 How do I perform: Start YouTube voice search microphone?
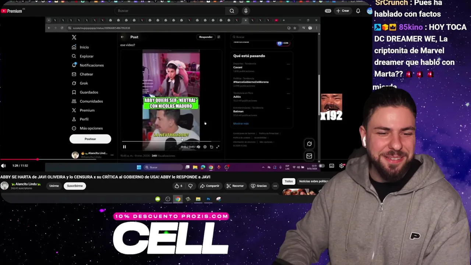click(246, 11)
